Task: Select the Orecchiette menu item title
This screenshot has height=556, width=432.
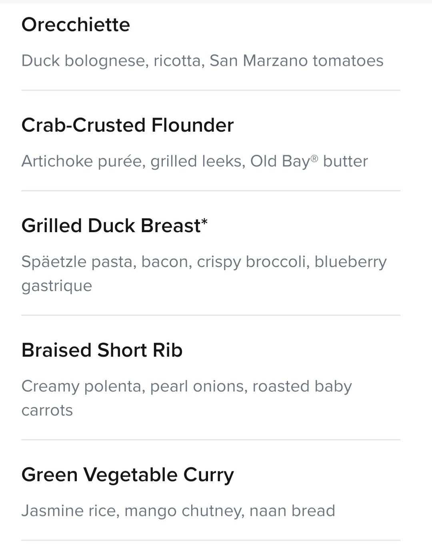Action: coord(76,25)
